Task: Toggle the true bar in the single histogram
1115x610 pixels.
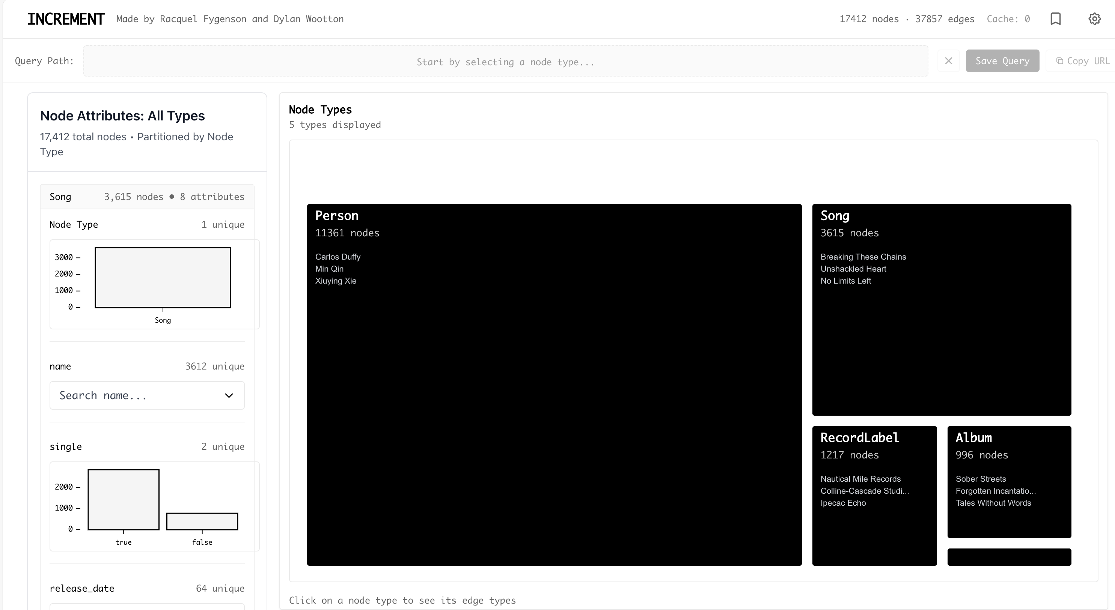Action: click(x=124, y=500)
